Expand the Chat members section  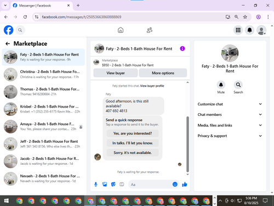230,114
